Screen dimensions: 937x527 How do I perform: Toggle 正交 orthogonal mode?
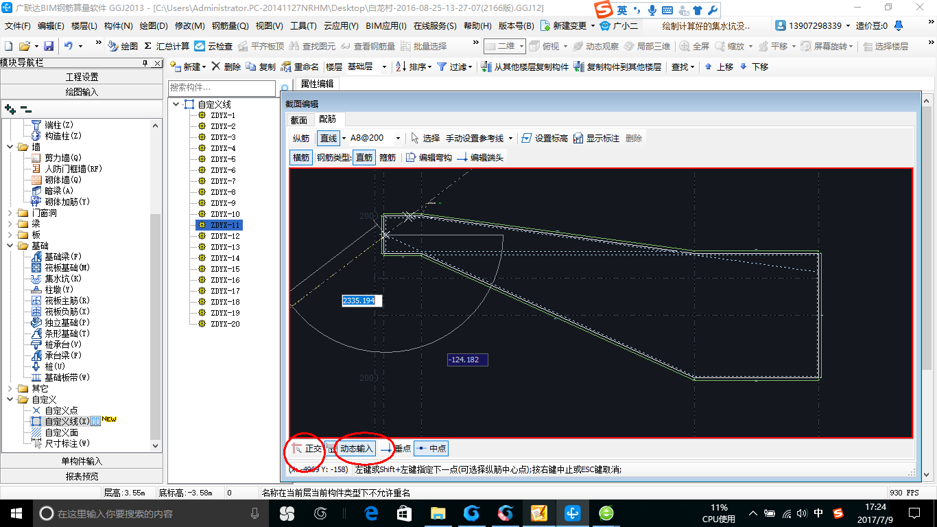[x=306, y=448]
